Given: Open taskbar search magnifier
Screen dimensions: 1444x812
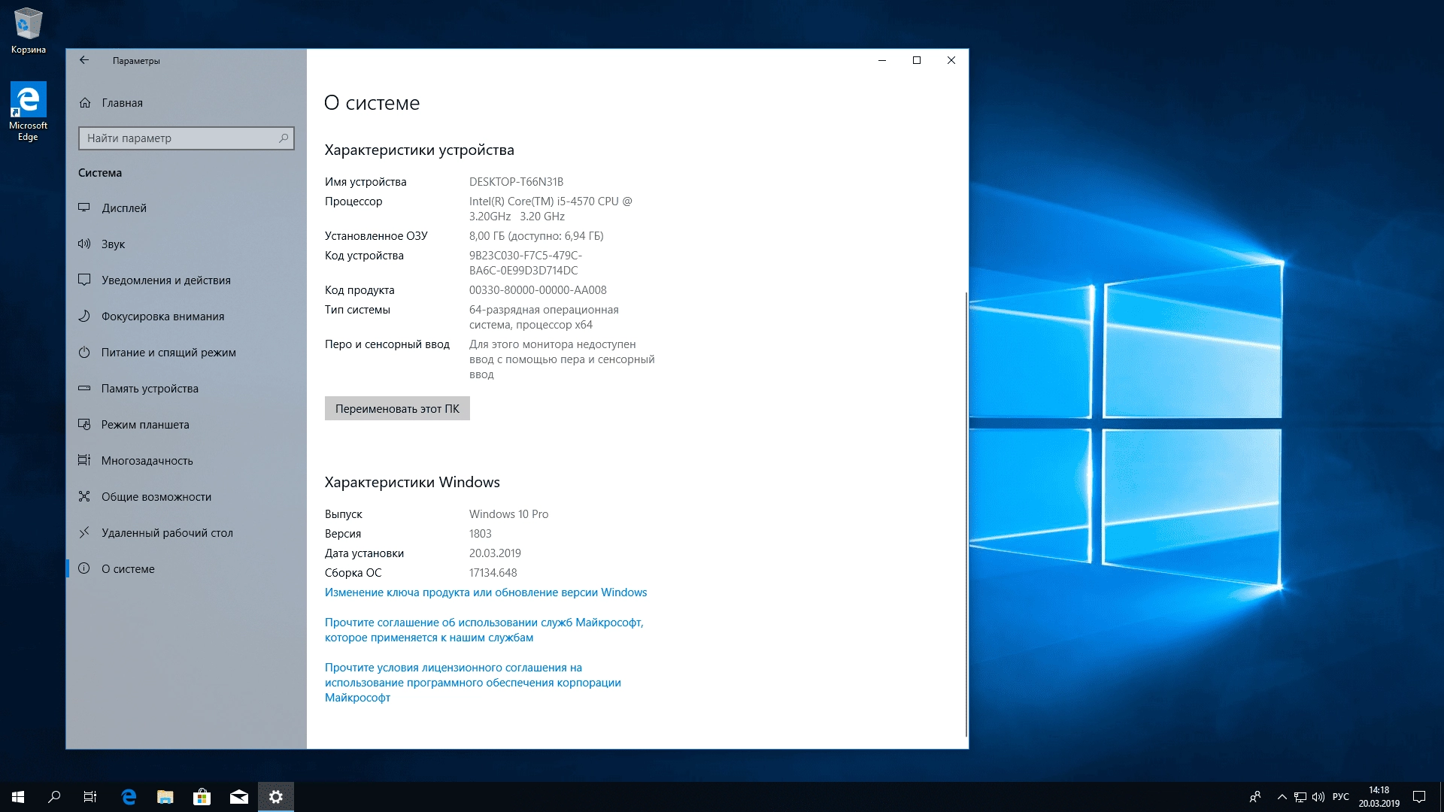Looking at the screenshot, I should 54,797.
